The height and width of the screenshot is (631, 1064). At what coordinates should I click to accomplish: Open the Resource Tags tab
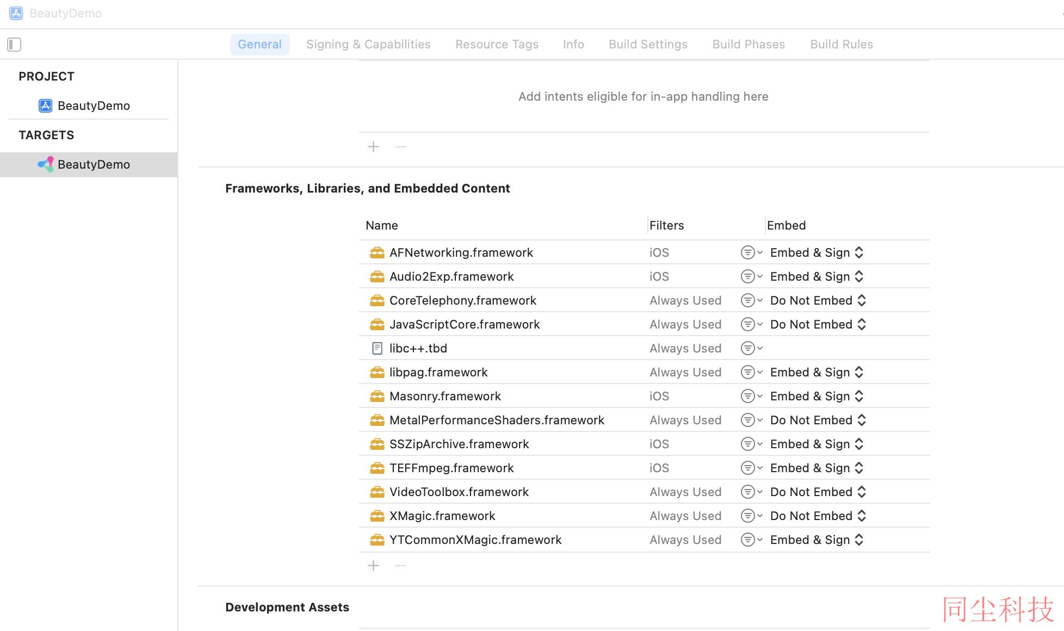point(497,44)
